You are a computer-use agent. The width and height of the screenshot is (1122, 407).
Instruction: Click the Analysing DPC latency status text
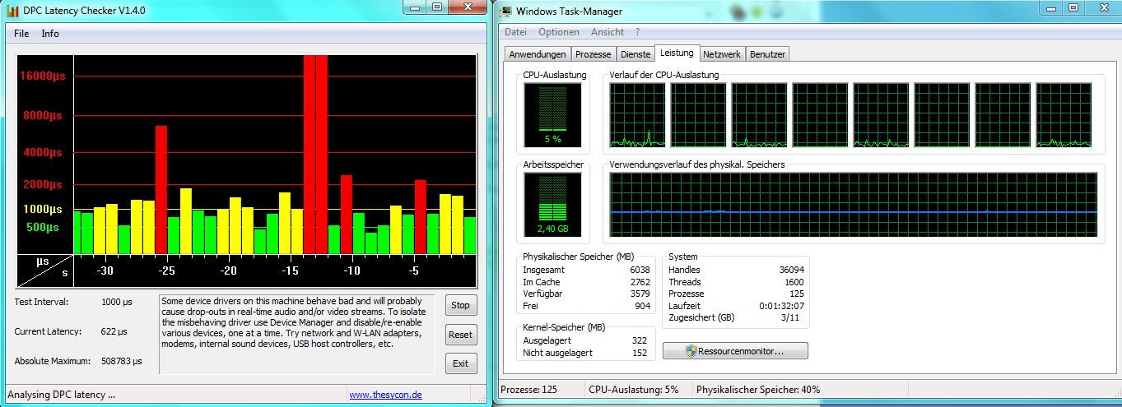pos(62,395)
